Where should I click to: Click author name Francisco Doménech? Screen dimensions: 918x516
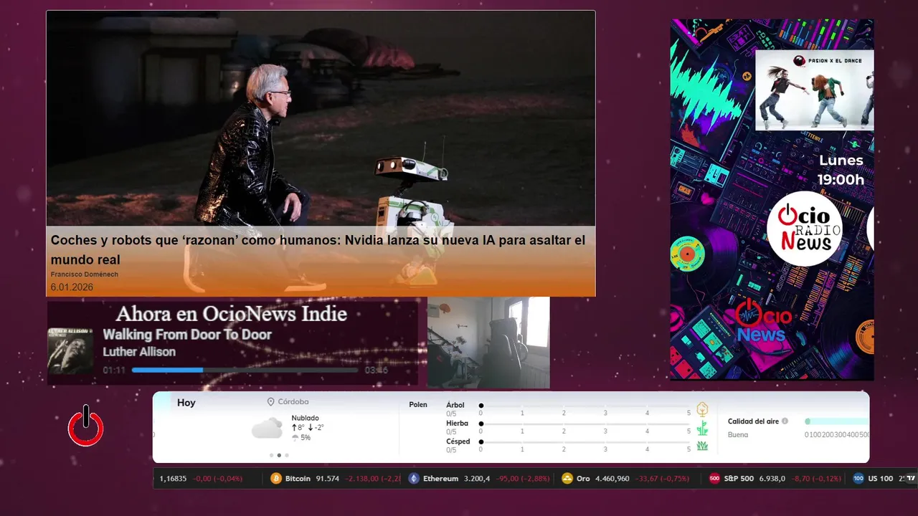[x=85, y=274]
